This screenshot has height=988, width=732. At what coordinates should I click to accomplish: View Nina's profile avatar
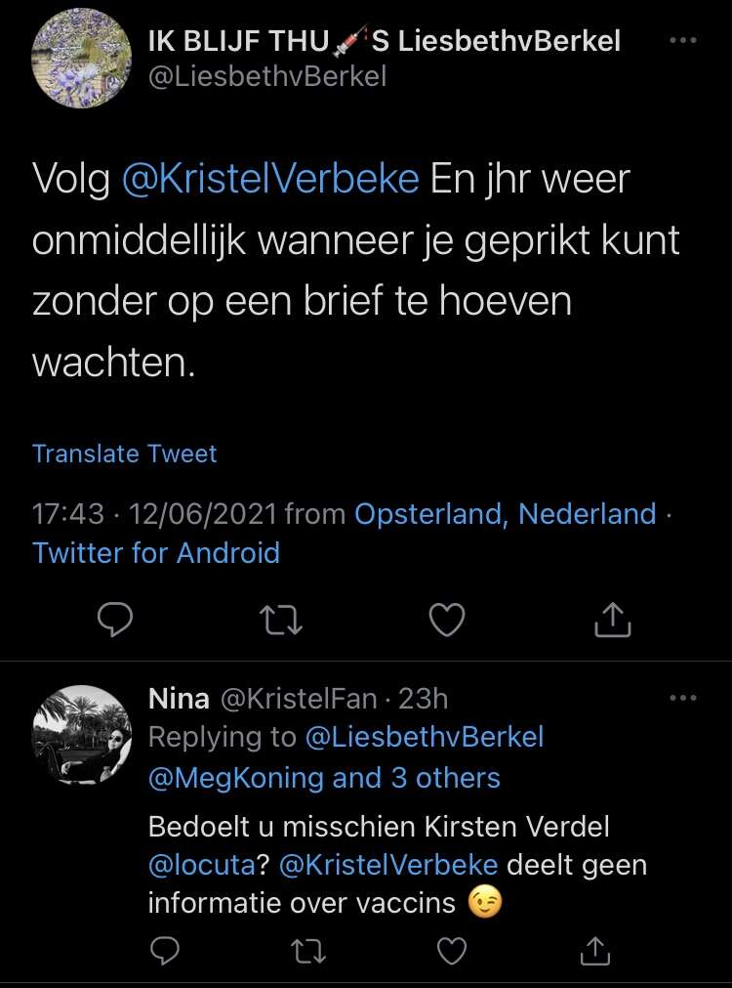click(x=82, y=734)
